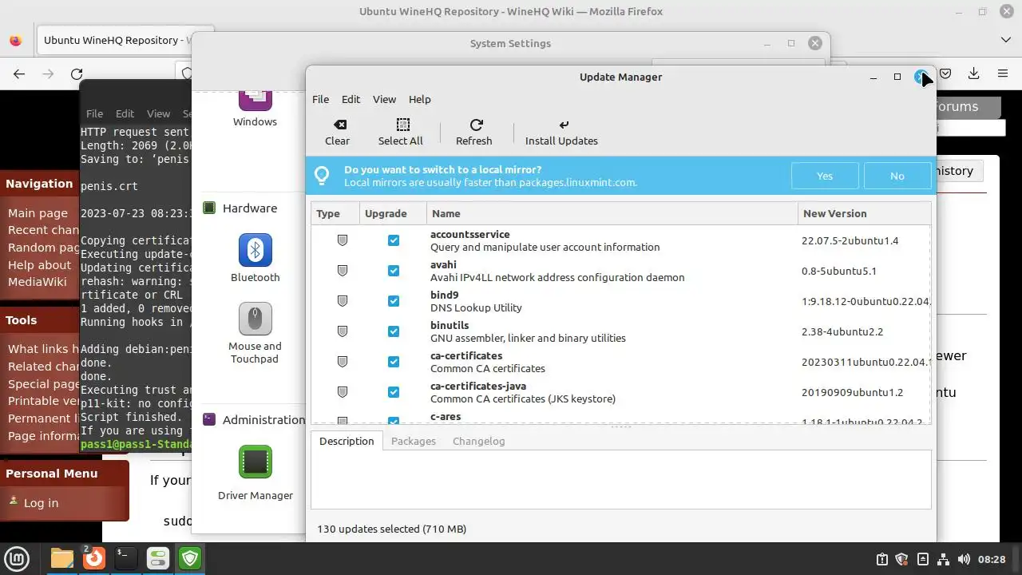Uncheck the ca-certificates upgrade checkbox
The height and width of the screenshot is (575, 1022).
point(394,362)
